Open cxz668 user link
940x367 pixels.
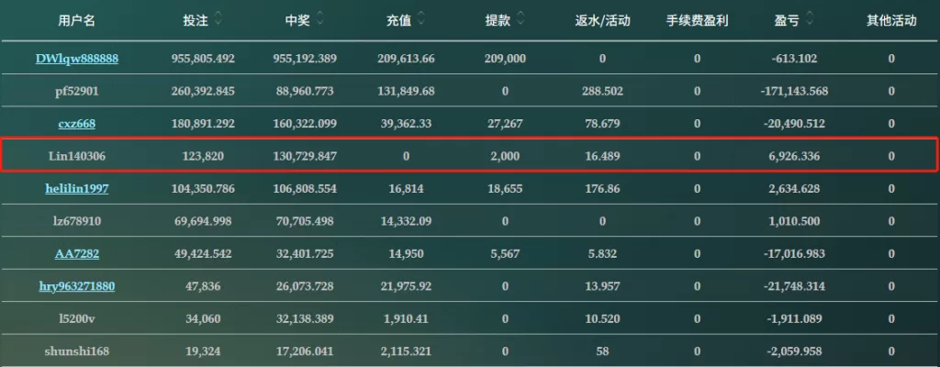click(x=77, y=124)
